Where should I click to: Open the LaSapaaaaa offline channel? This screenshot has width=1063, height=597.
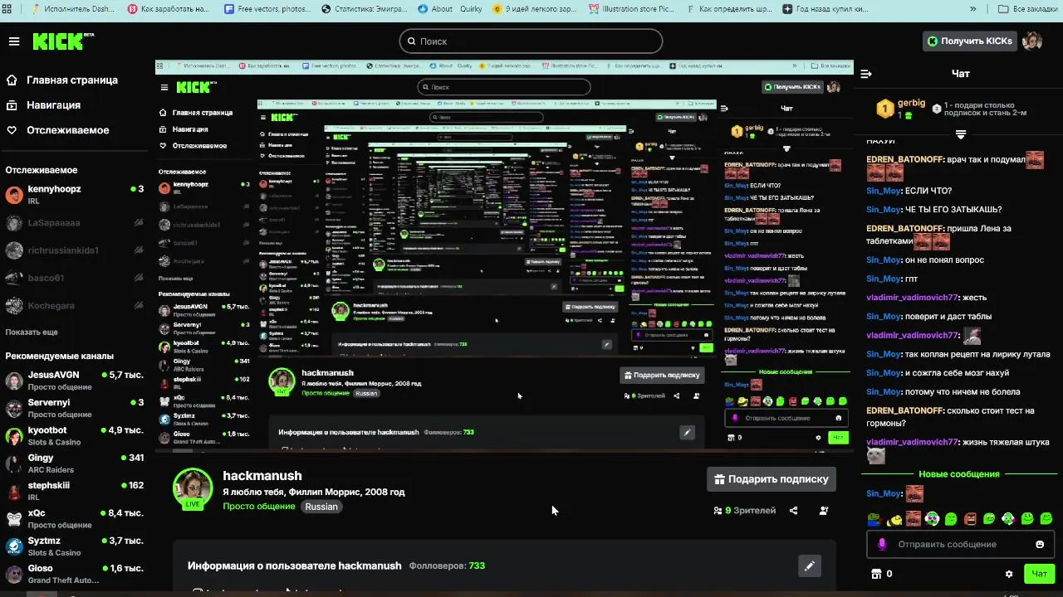(x=75, y=222)
